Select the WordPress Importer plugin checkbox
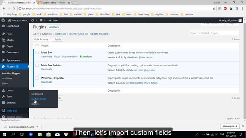The height and width of the screenshot is (138, 246). point(37,78)
